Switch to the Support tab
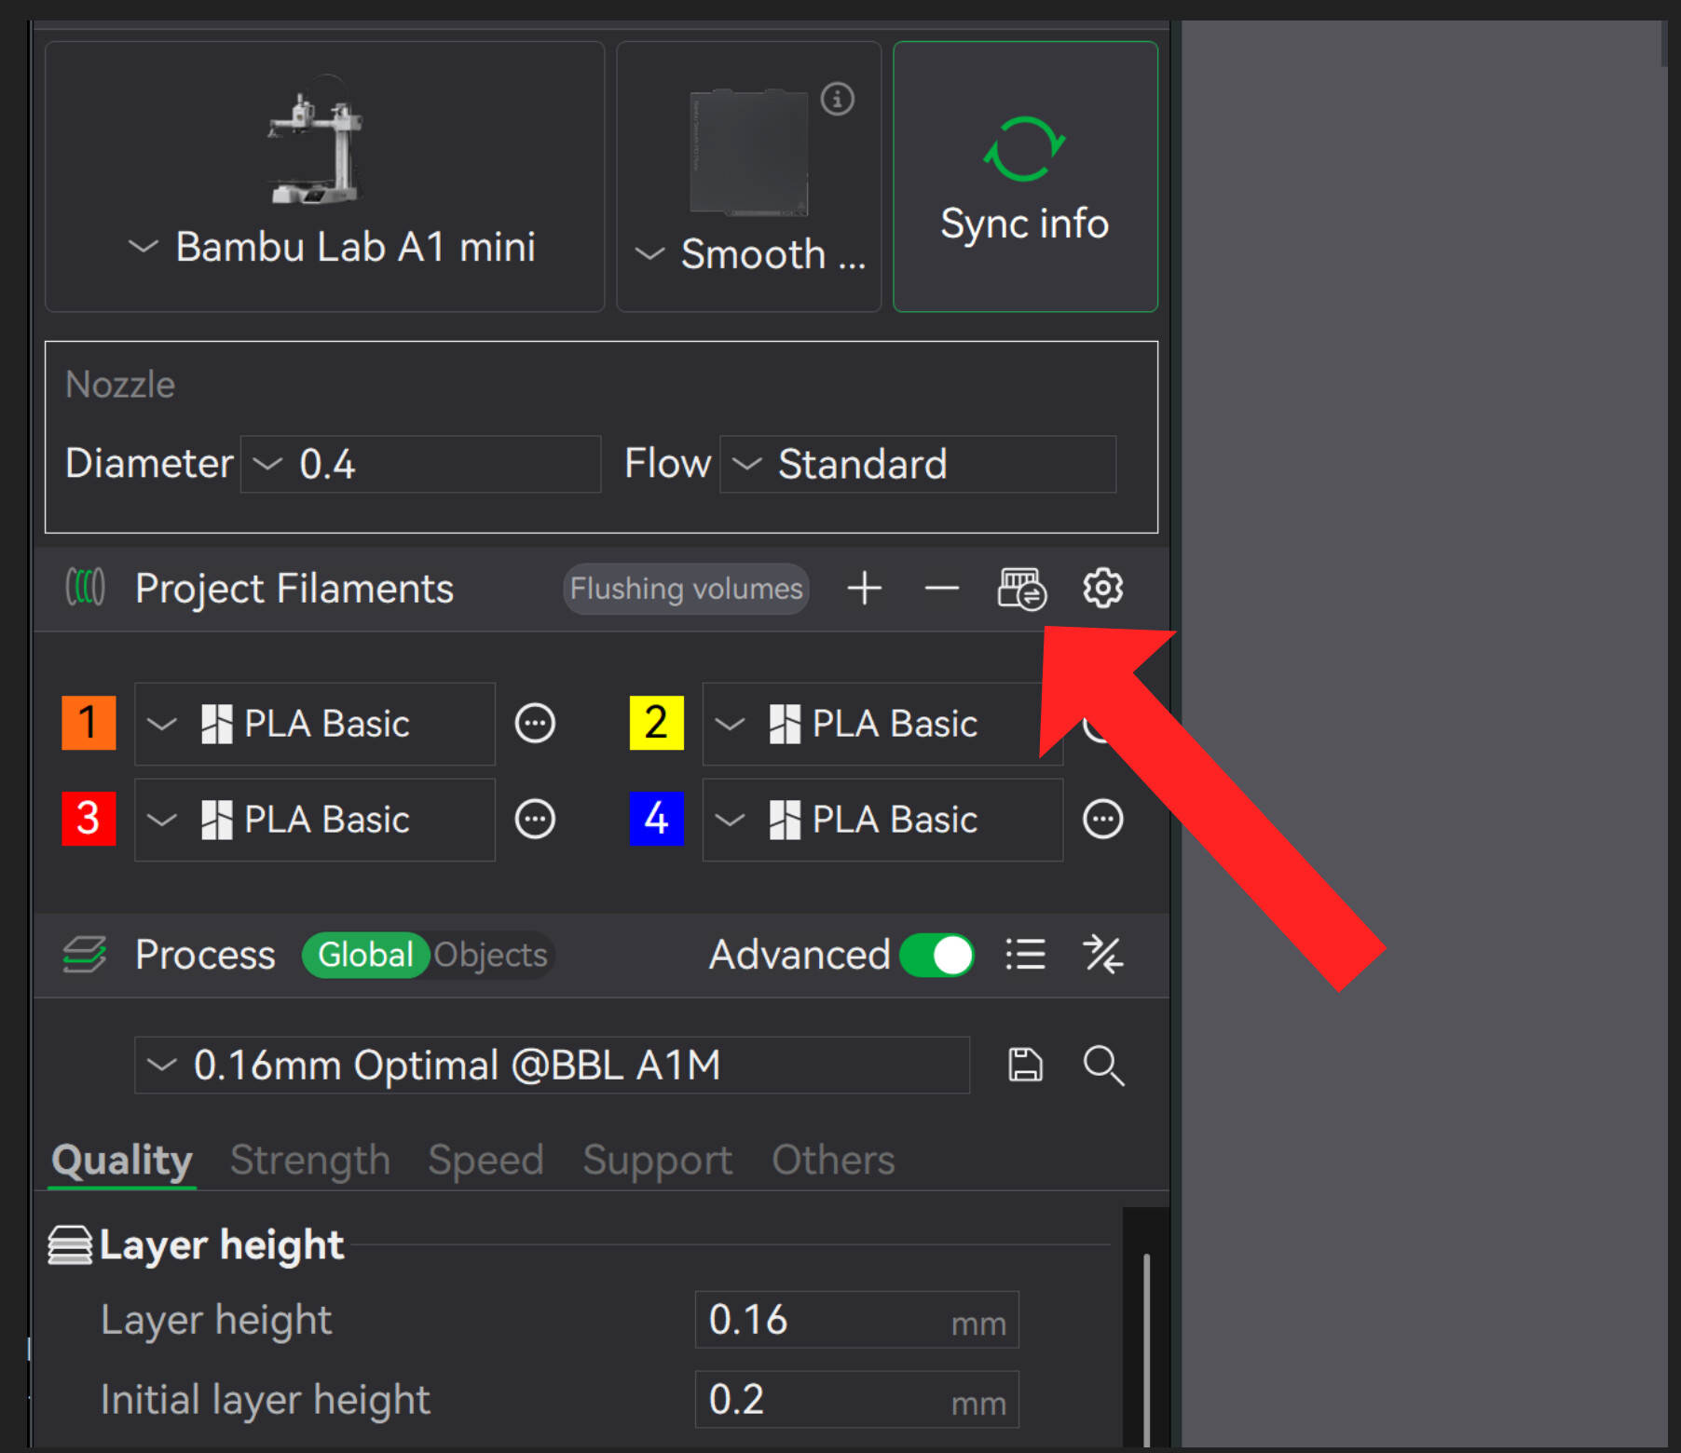This screenshot has width=1681, height=1453. (x=658, y=1160)
